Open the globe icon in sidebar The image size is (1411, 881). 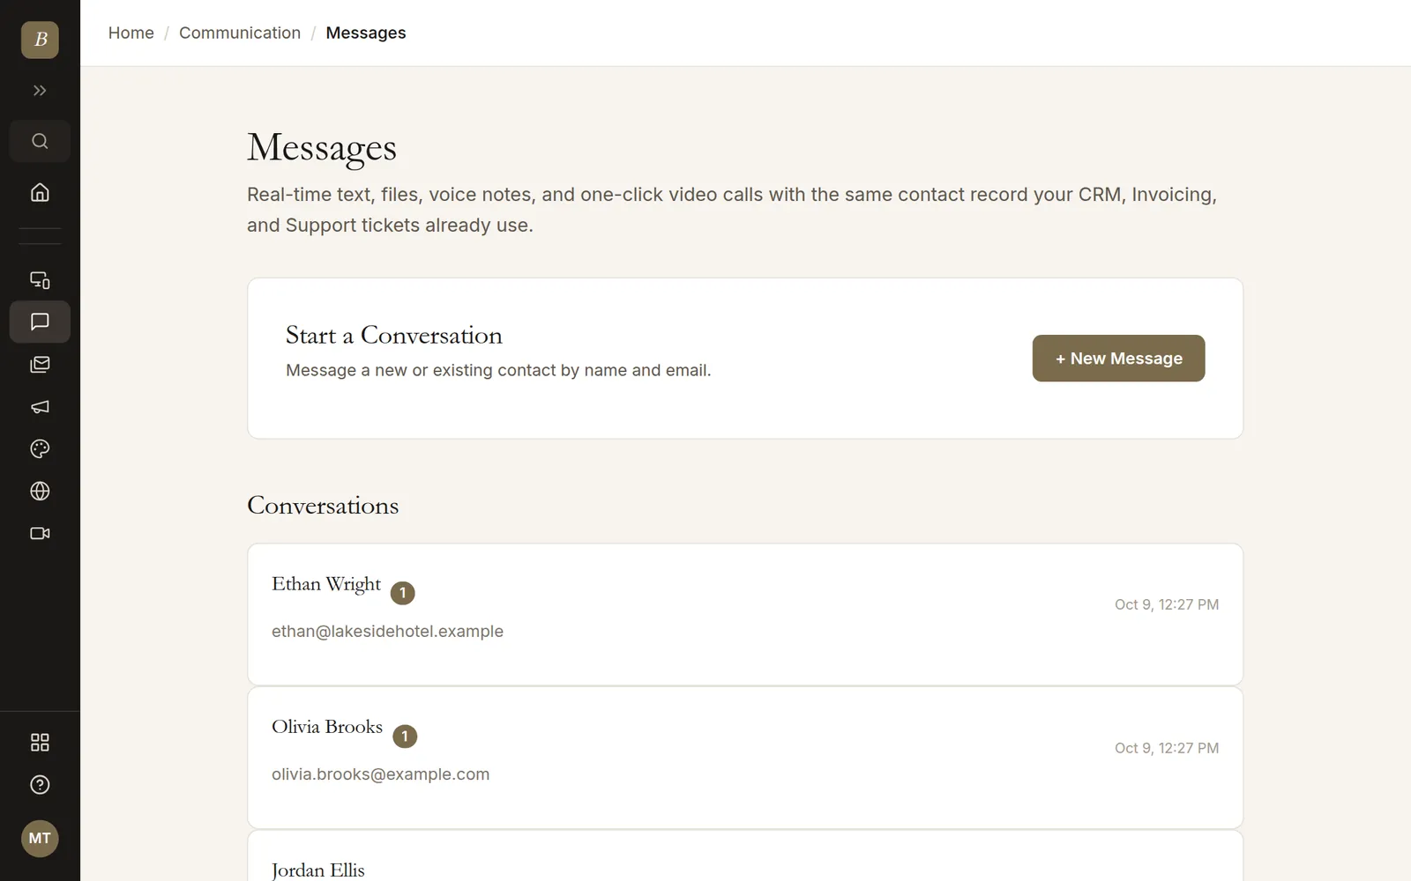[40, 492]
